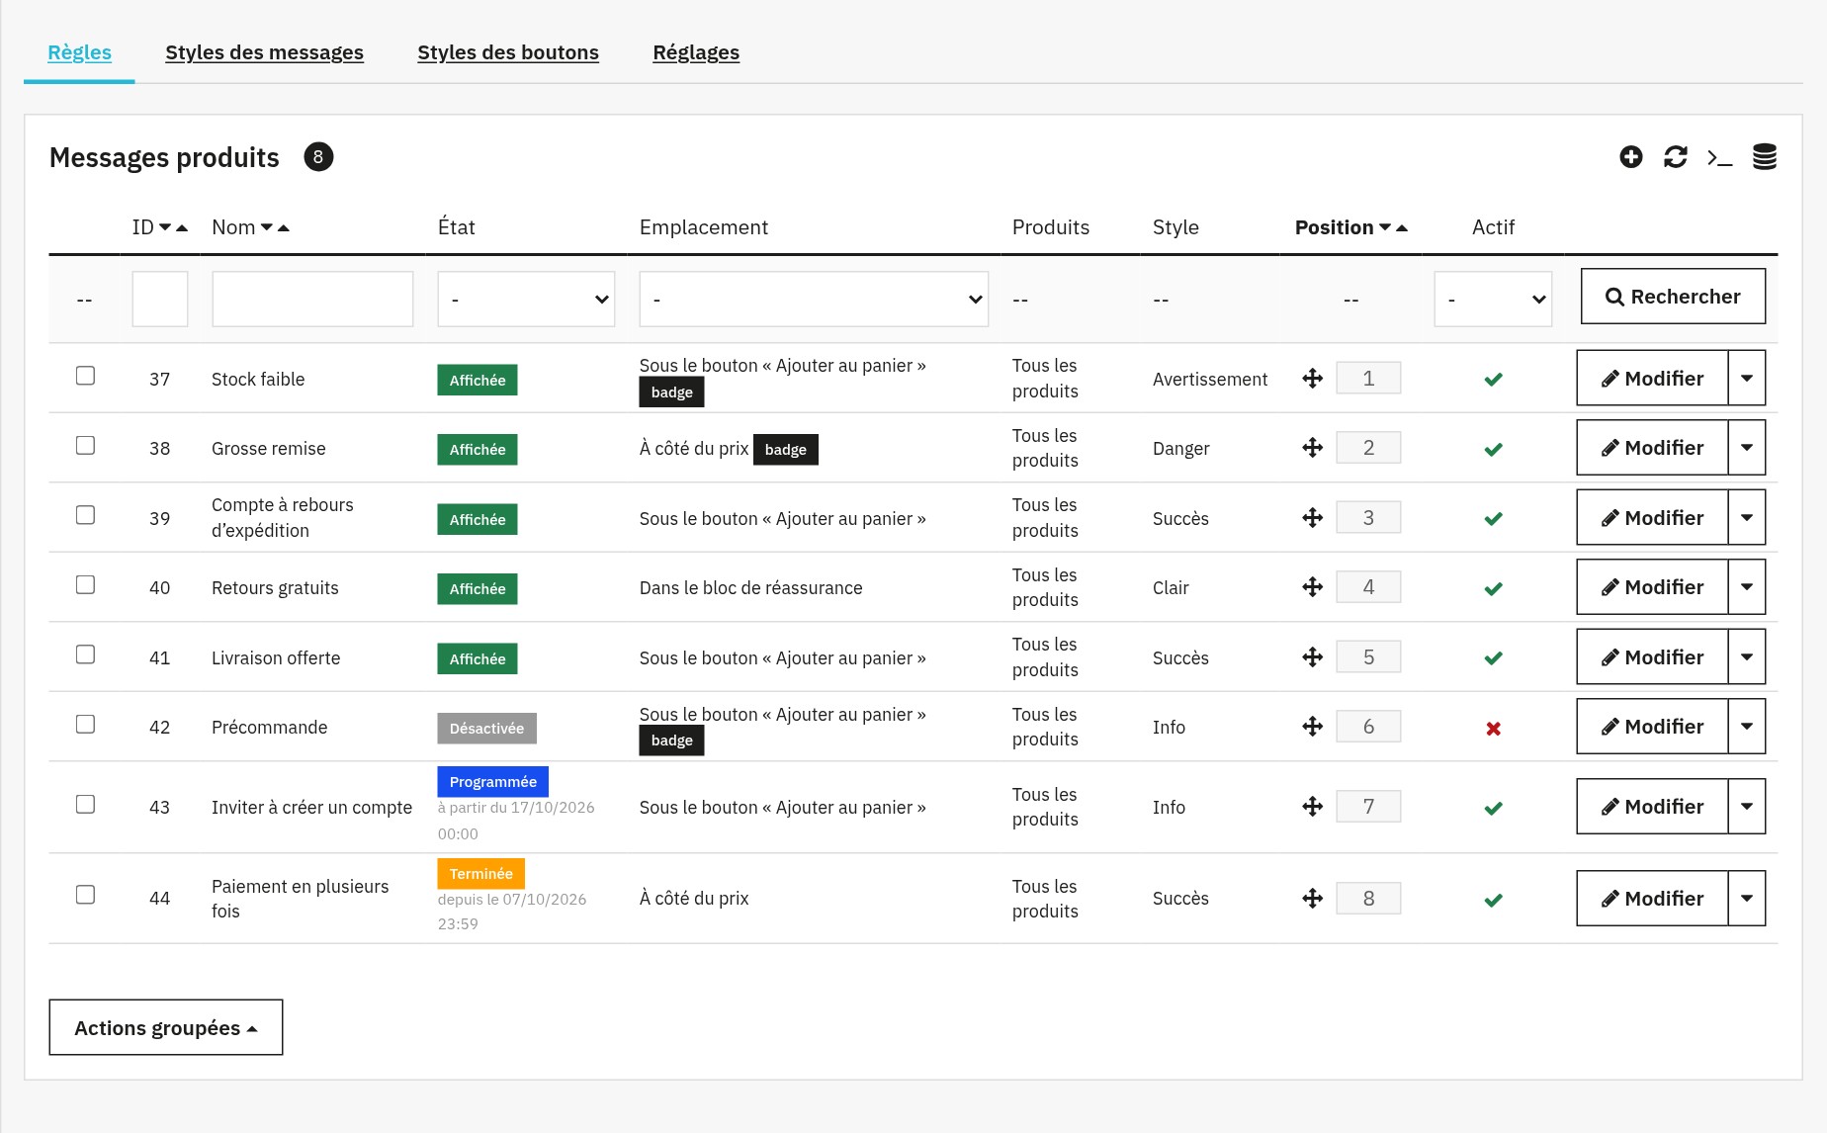This screenshot has height=1133, width=1827.
Task: Tick checkbox for Retours gratuits row
Action: (x=86, y=584)
